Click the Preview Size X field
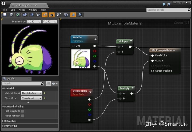 [x=34, y=22]
